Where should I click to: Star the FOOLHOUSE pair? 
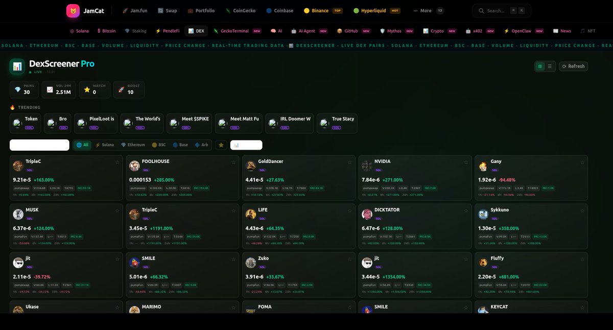(233, 162)
